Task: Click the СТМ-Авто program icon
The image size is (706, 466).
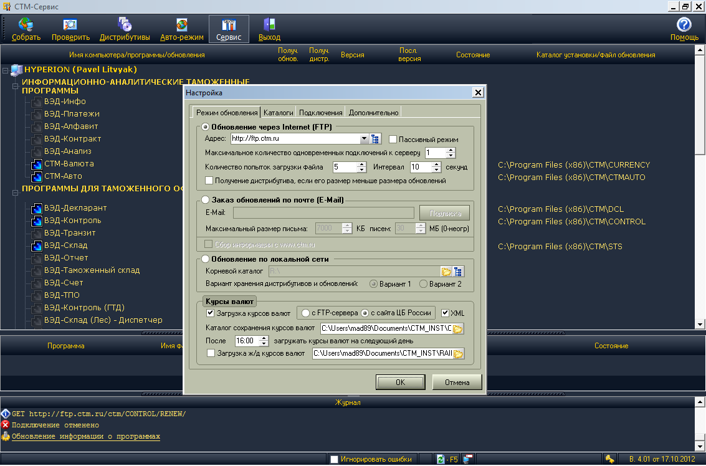Action: point(37,177)
